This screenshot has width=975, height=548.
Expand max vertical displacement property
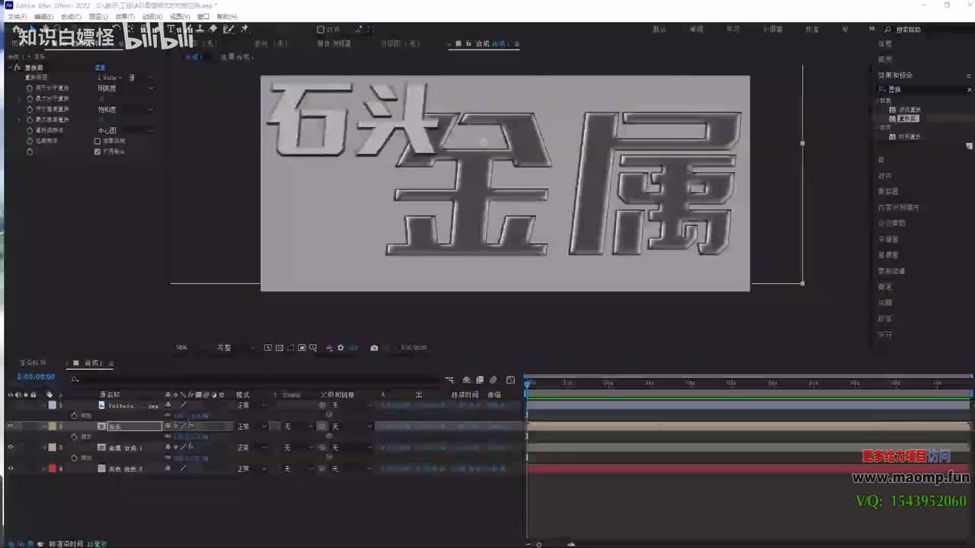[x=21, y=120]
